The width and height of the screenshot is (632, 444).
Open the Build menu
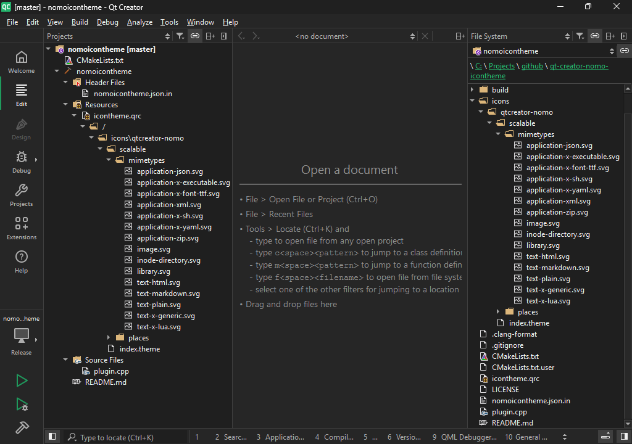tap(80, 22)
